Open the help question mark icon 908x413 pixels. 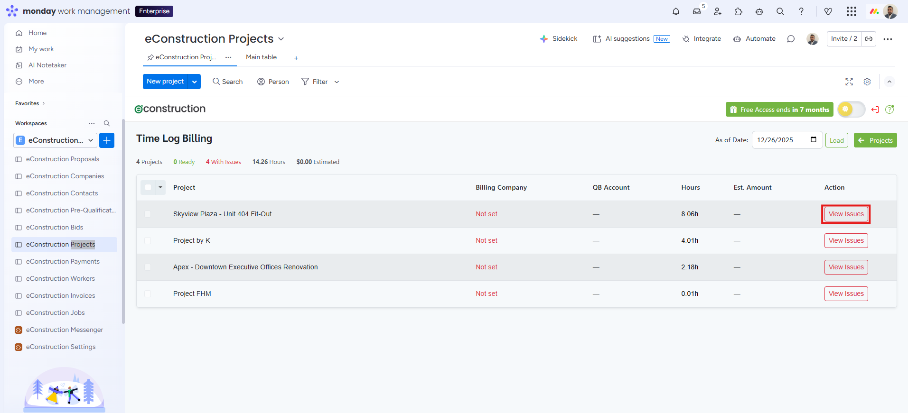[x=801, y=11]
